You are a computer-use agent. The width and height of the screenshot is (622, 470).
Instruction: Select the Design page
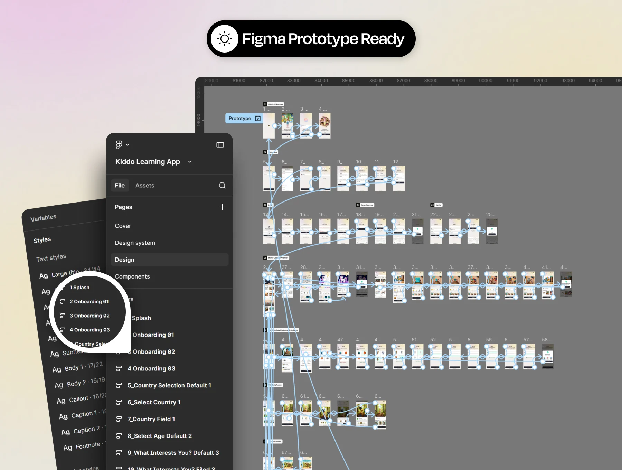tap(169, 260)
